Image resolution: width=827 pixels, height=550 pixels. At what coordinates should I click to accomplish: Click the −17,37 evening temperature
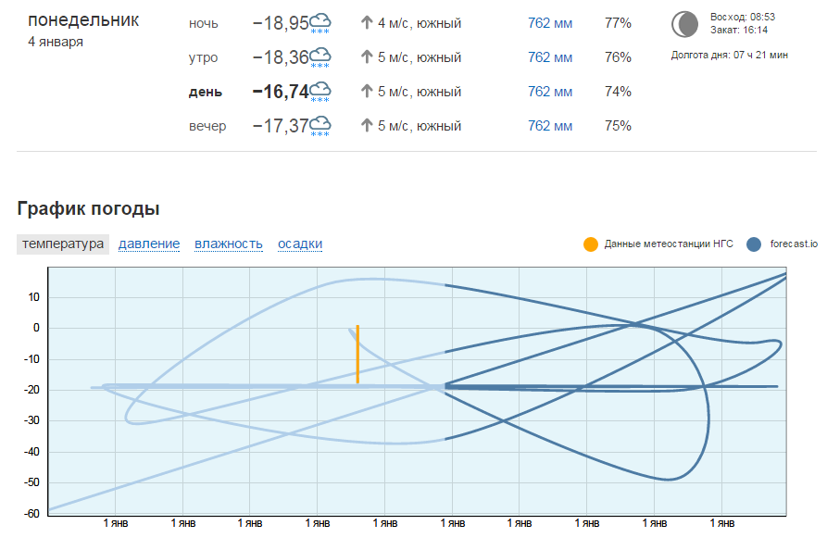pos(281,126)
